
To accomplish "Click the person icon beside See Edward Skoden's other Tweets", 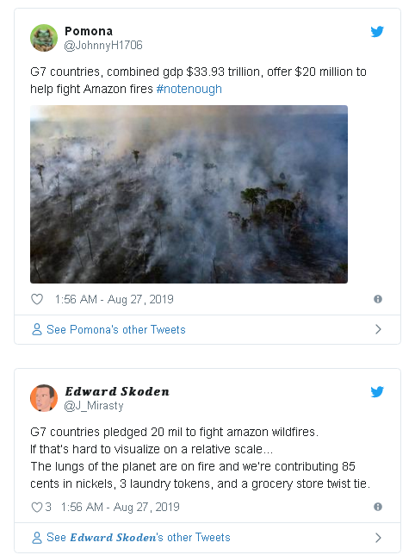I will 37,537.
